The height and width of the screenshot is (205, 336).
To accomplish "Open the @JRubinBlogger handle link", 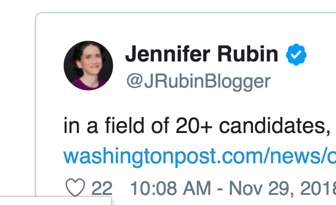I will pyautogui.click(x=198, y=81).
